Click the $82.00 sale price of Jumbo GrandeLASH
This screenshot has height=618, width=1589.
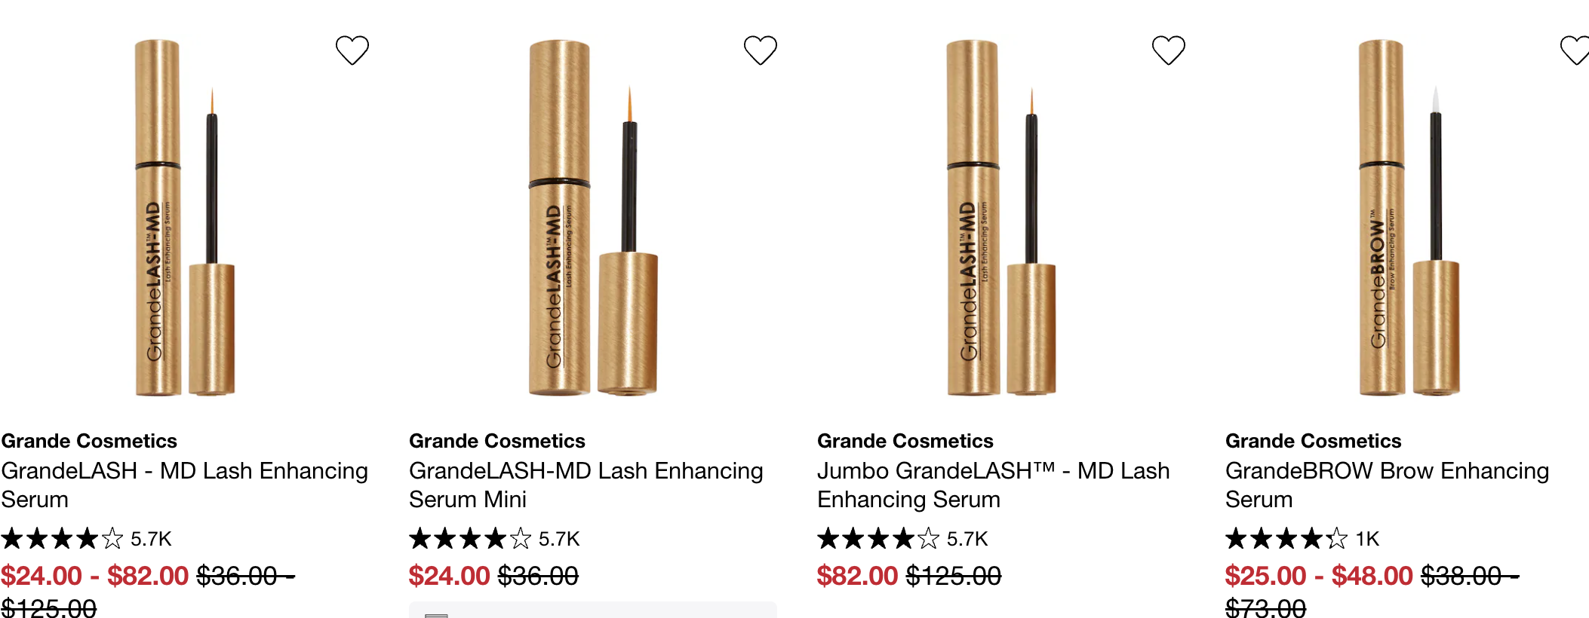[x=857, y=576]
